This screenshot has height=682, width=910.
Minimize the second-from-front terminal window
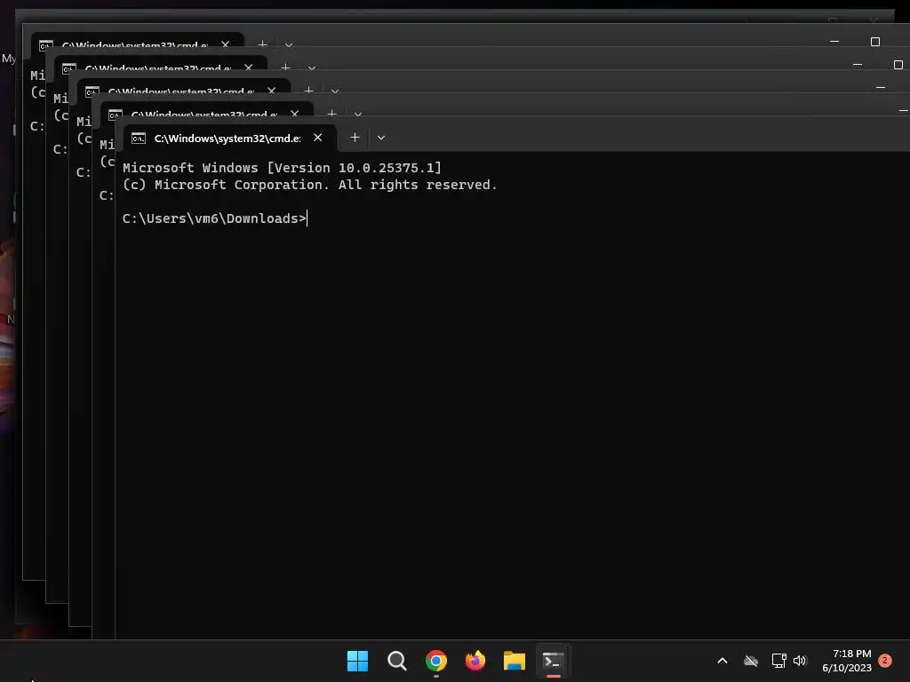pyautogui.click(x=903, y=110)
